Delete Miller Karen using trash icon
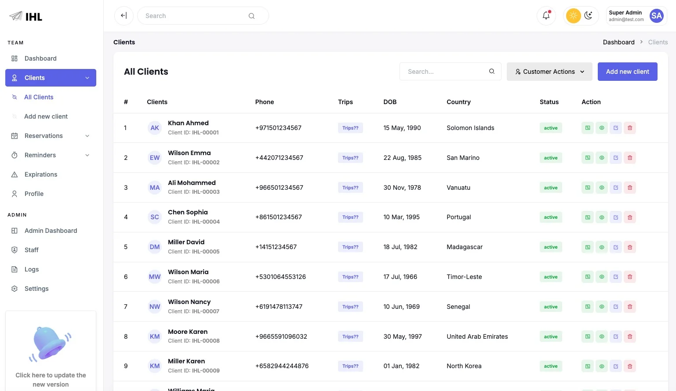Image resolution: width=676 pixels, height=391 pixels. [x=630, y=366]
